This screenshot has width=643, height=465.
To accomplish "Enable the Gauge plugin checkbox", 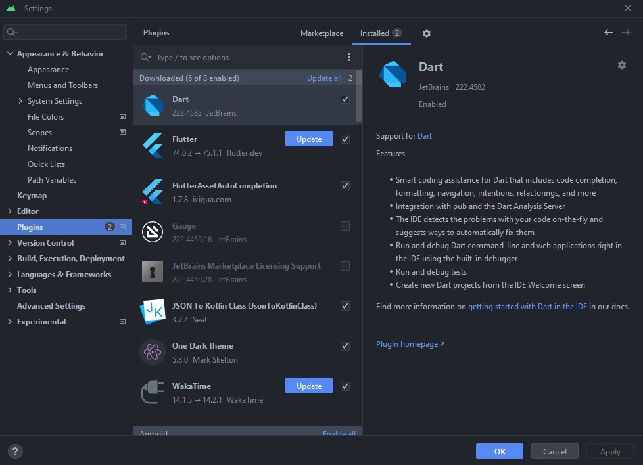I will pyautogui.click(x=345, y=226).
